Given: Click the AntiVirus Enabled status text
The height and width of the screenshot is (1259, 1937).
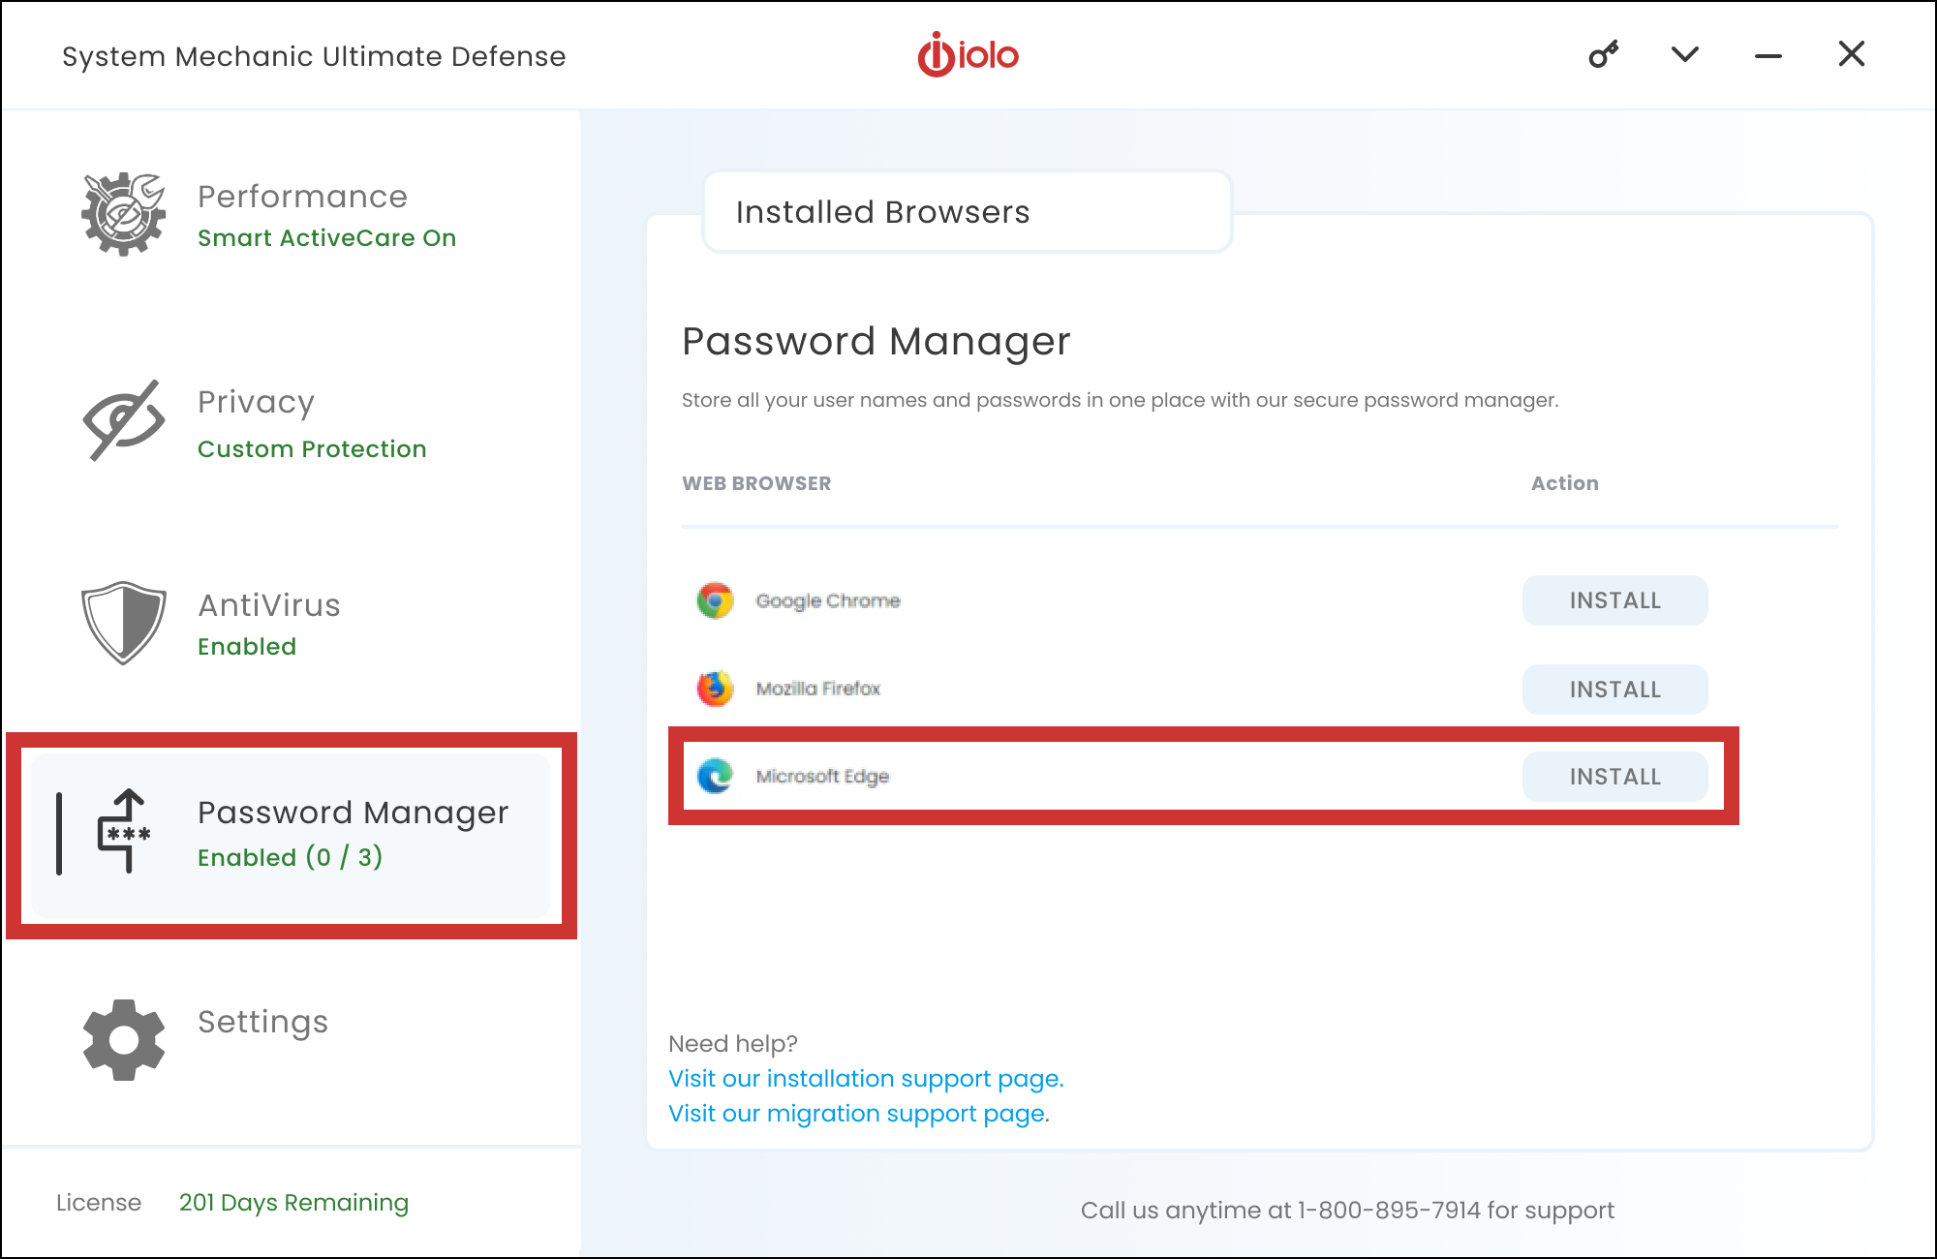Looking at the screenshot, I should tap(247, 647).
